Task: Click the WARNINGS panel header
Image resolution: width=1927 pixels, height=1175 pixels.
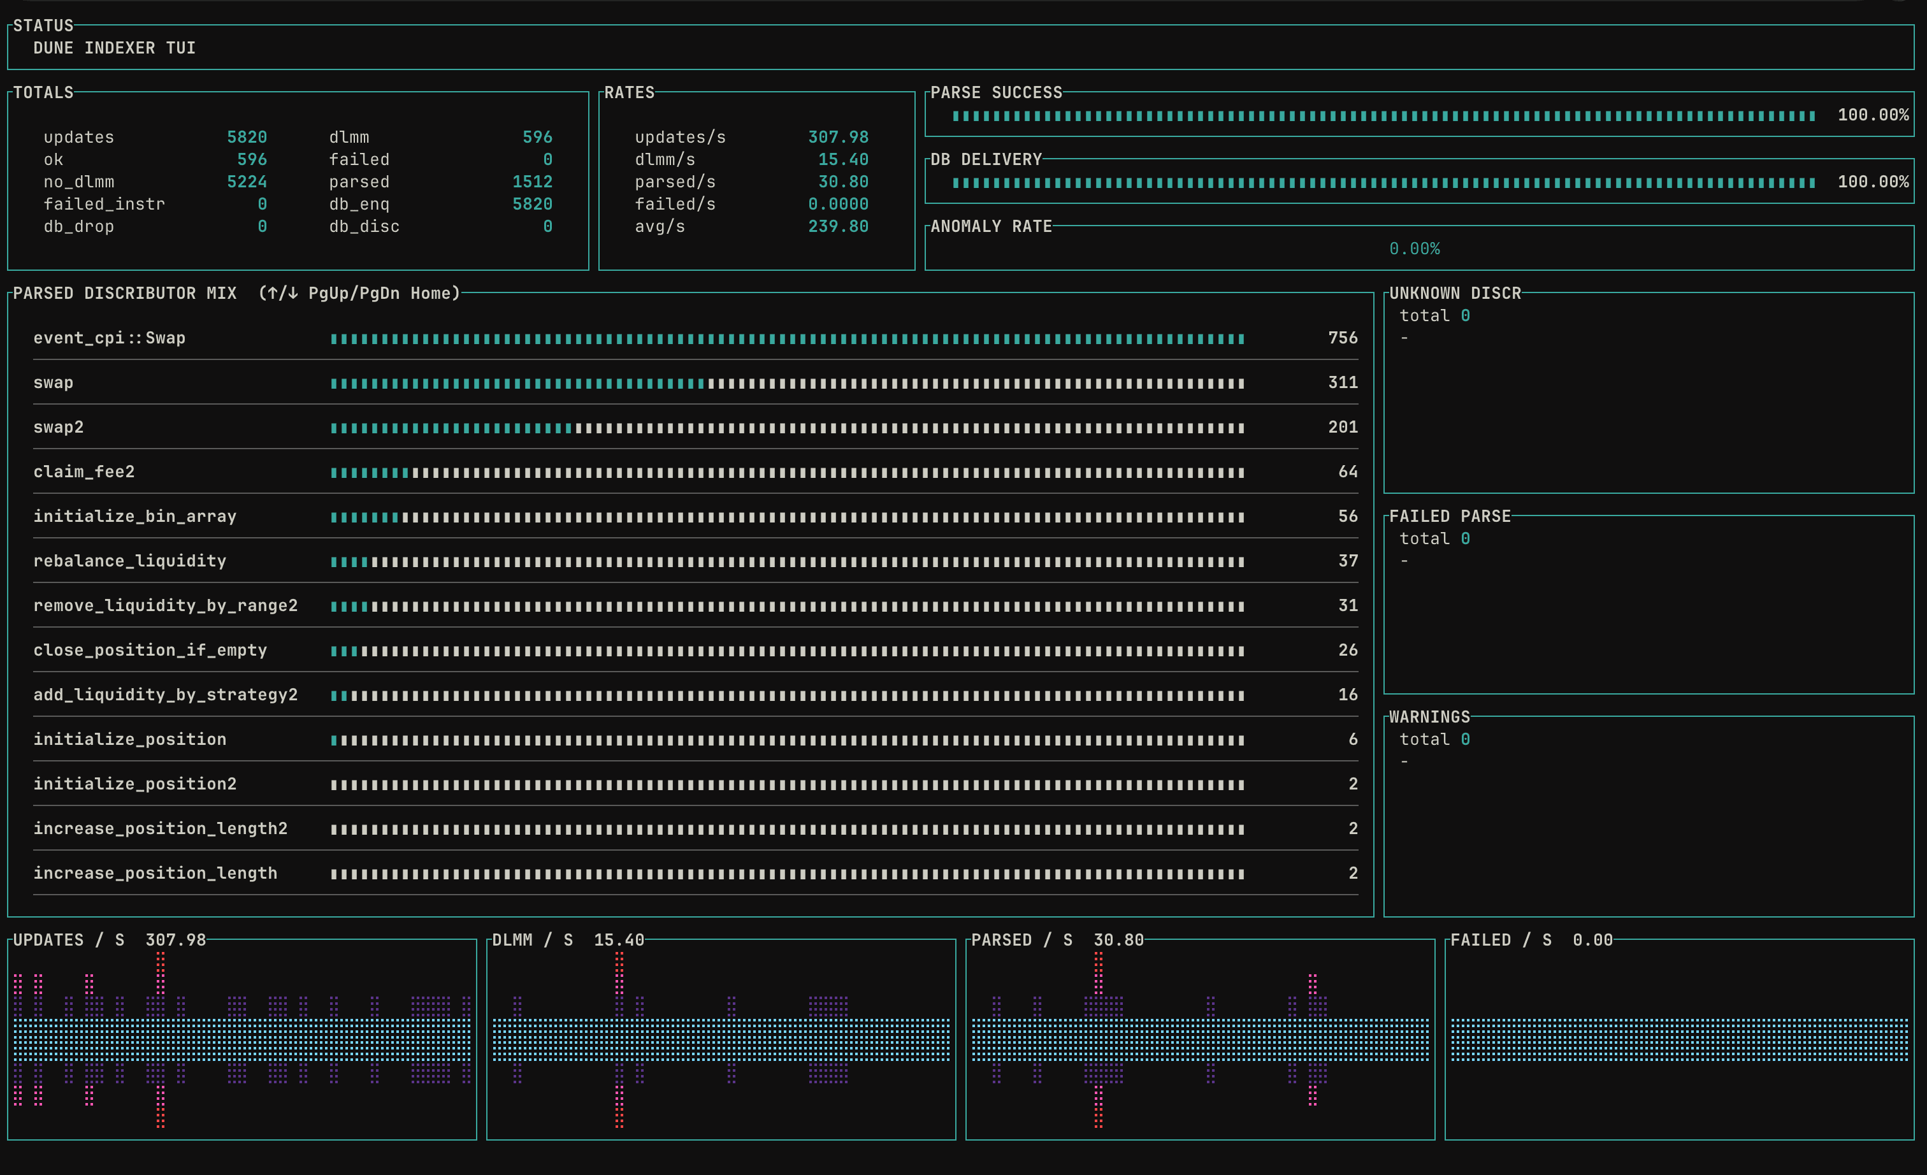Action: [1429, 716]
